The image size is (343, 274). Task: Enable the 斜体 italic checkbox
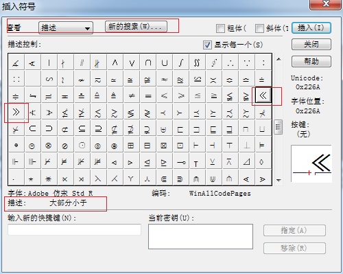click(x=259, y=28)
